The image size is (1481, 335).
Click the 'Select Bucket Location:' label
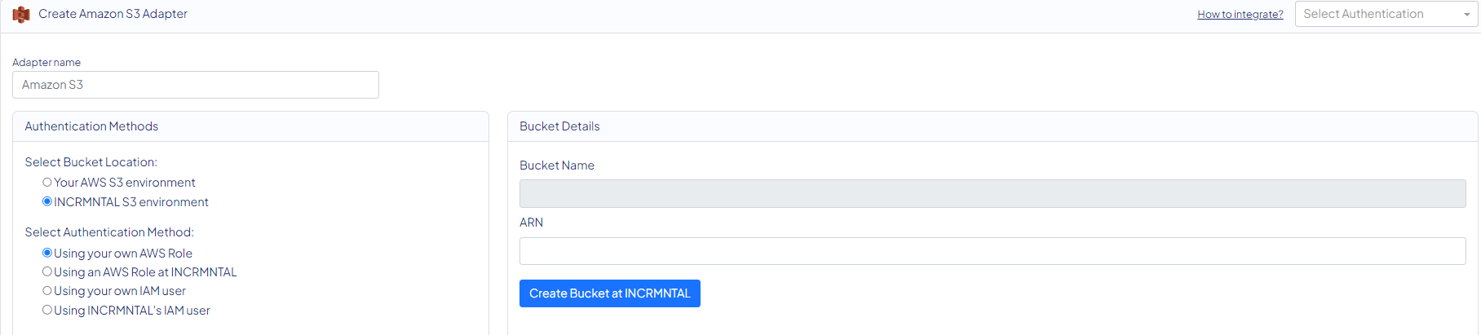click(91, 162)
